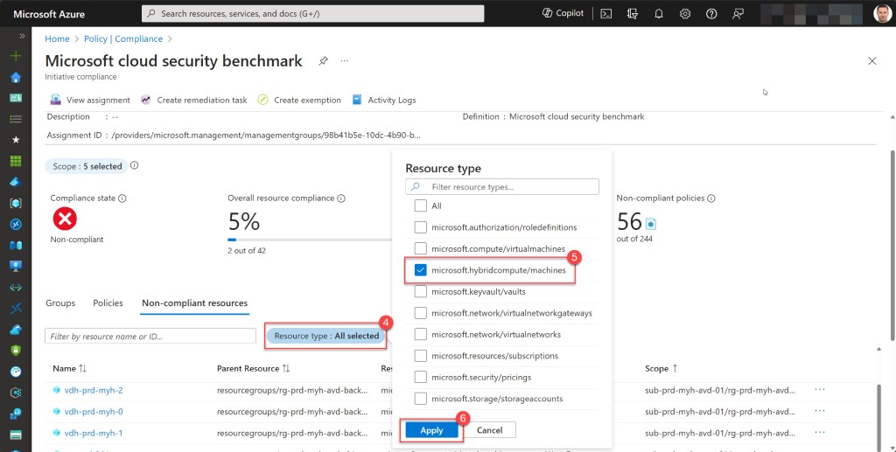Uncheck microsoft.hybridcompute/machines checkbox
The width and height of the screenshot is (896, 452).
[421, 270]
